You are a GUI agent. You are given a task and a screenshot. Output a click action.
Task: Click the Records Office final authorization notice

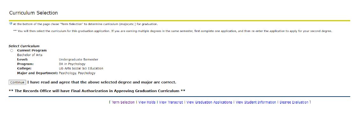pos(97,91)
